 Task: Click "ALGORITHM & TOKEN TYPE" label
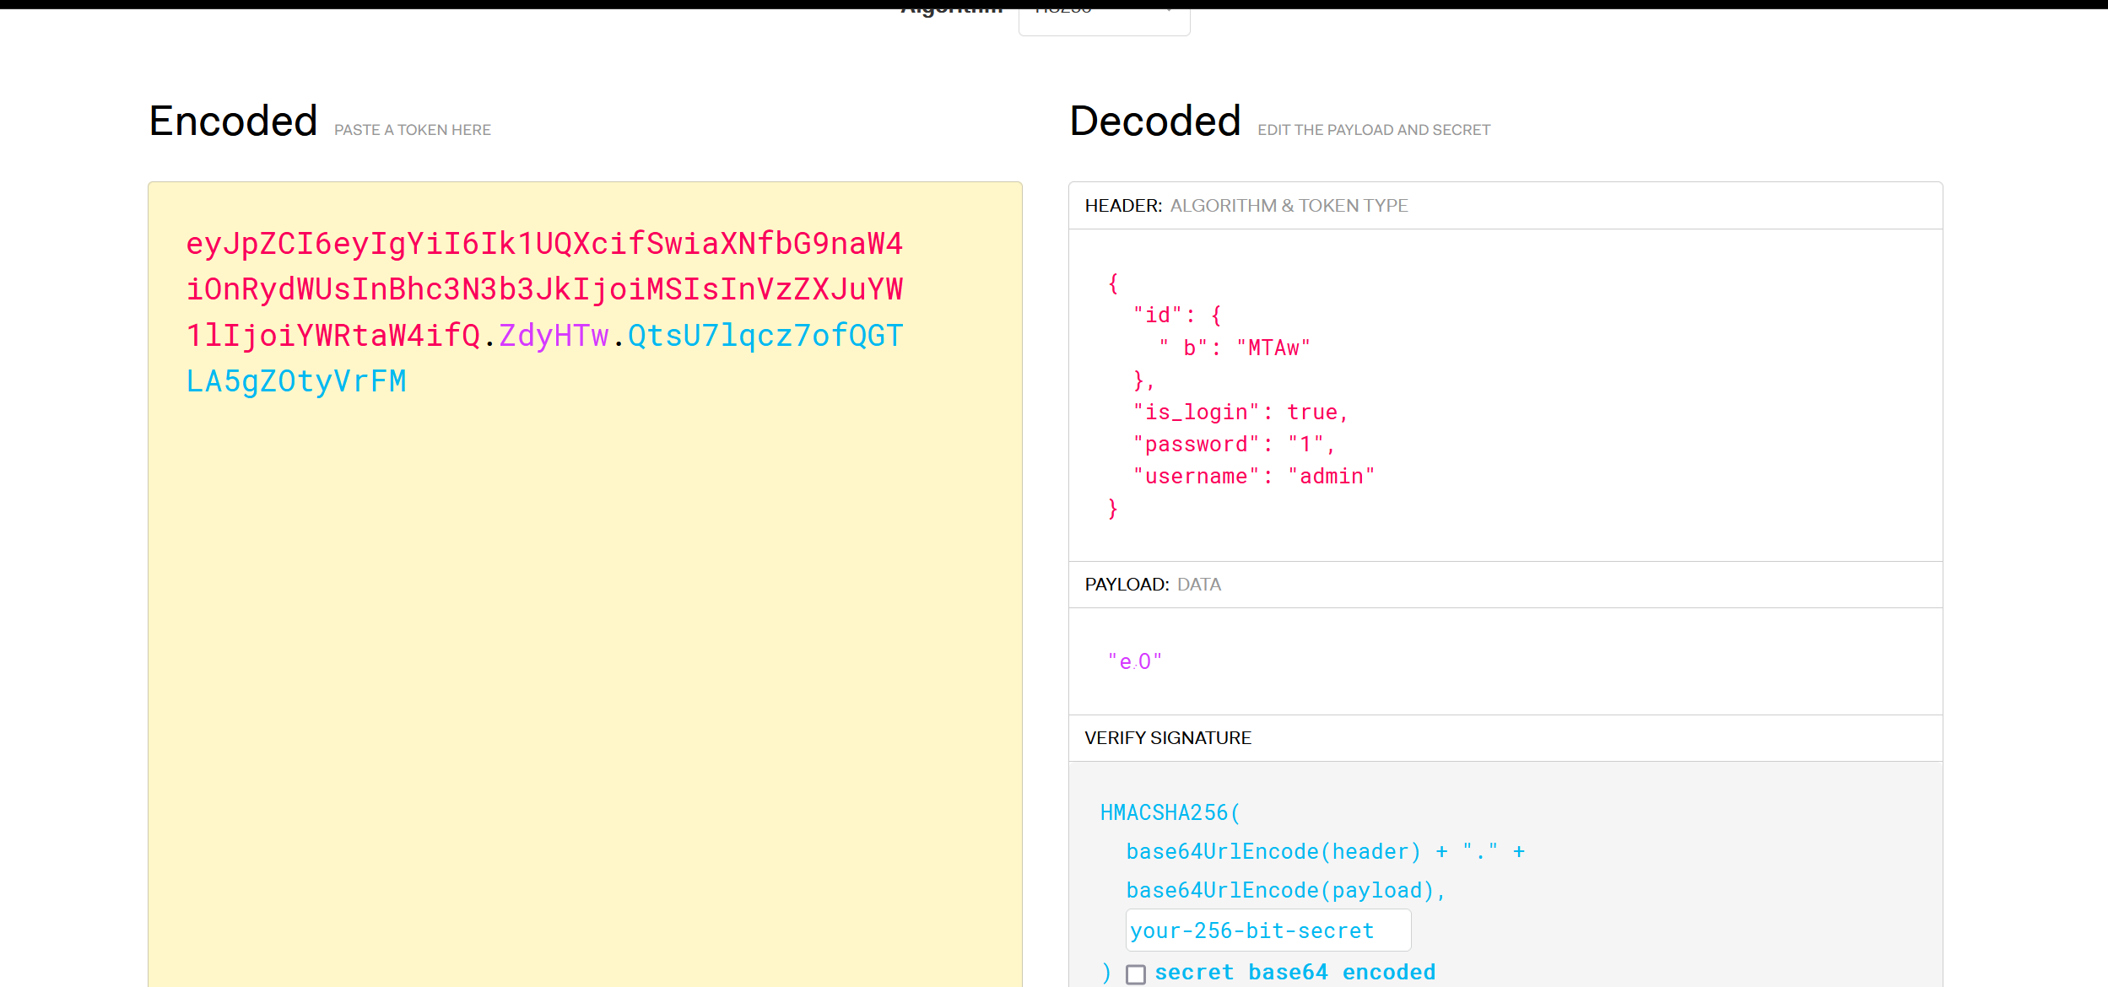(x=1289, y=206)
